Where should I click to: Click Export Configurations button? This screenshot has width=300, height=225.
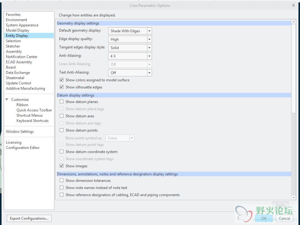click(x=29, y=218)
